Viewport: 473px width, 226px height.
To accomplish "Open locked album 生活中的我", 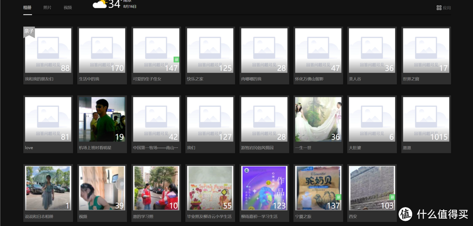I will click(102, 50).
